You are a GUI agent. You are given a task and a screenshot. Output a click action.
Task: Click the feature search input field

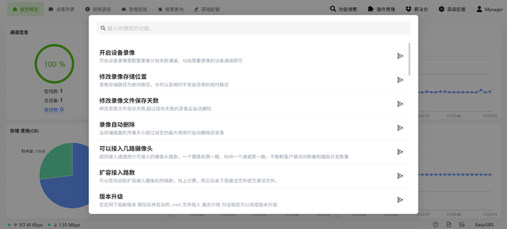(x=253, y=29)
